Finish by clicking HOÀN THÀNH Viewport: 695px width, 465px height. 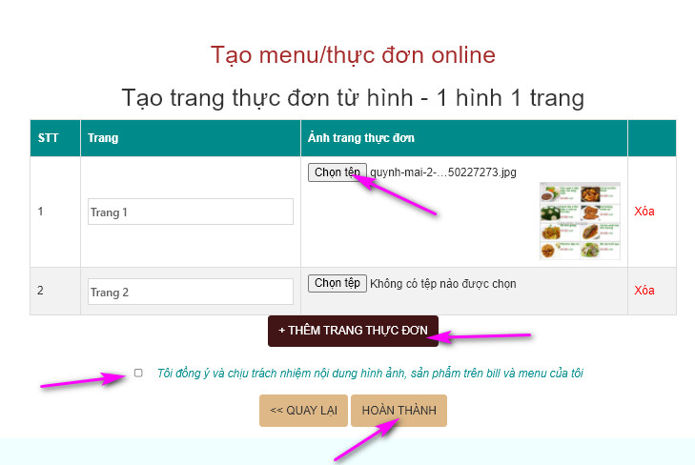click(399, 411)
